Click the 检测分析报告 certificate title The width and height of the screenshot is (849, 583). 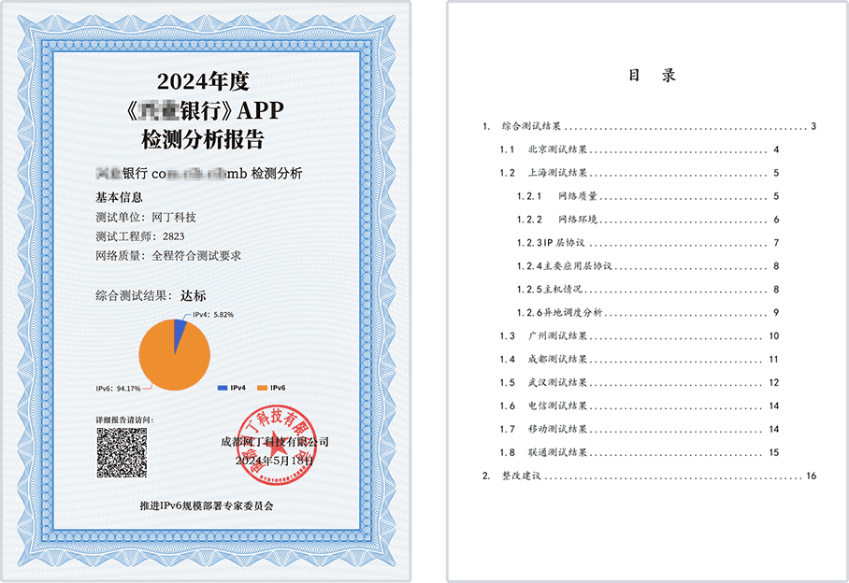[202, 141]
